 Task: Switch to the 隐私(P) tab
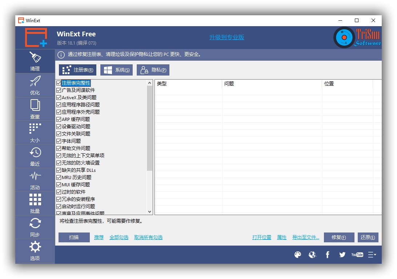[153, 70]
